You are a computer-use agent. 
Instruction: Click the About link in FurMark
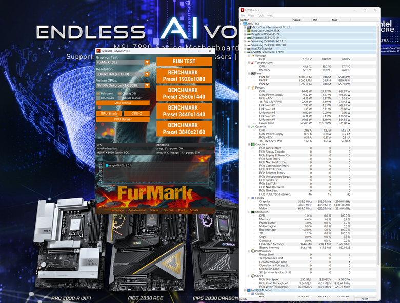coord(181,210)
